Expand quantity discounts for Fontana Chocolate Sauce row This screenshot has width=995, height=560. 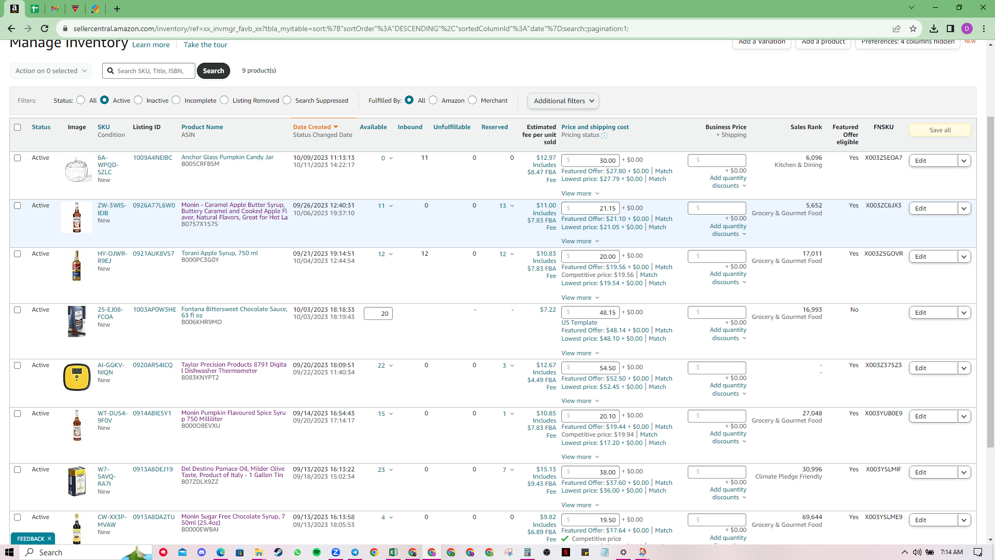pos(729,334)
